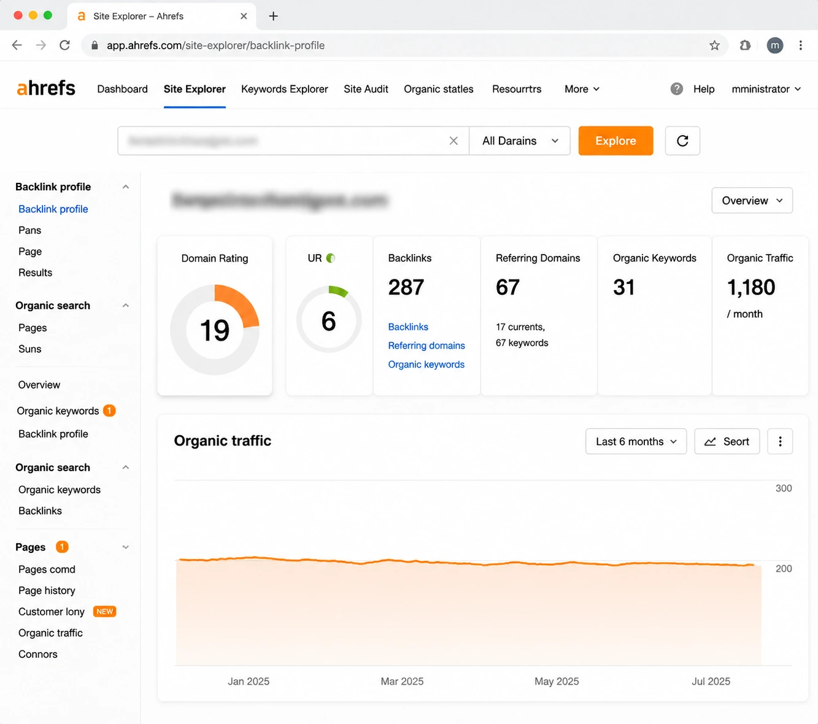Open a new browser tab
Screen dimensions: 818x724
(x=274, y=16)
